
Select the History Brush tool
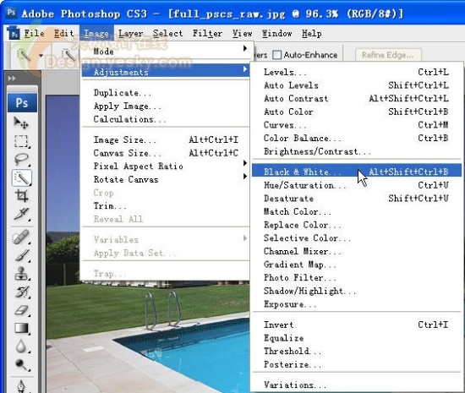pyautogui.click(x=21, y=292)
